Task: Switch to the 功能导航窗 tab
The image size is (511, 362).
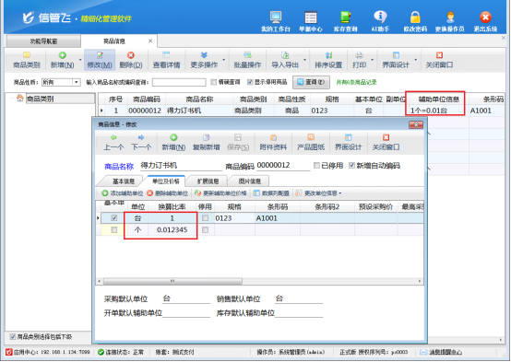Action: (43, 41)
